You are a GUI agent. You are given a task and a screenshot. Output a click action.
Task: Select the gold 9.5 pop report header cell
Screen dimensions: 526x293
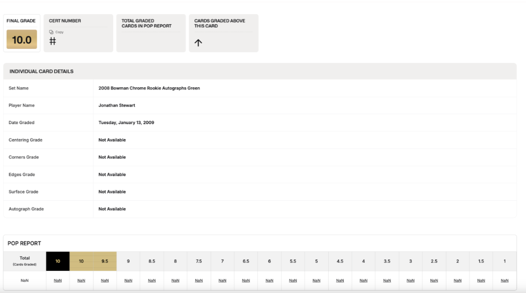pos(105,261)
